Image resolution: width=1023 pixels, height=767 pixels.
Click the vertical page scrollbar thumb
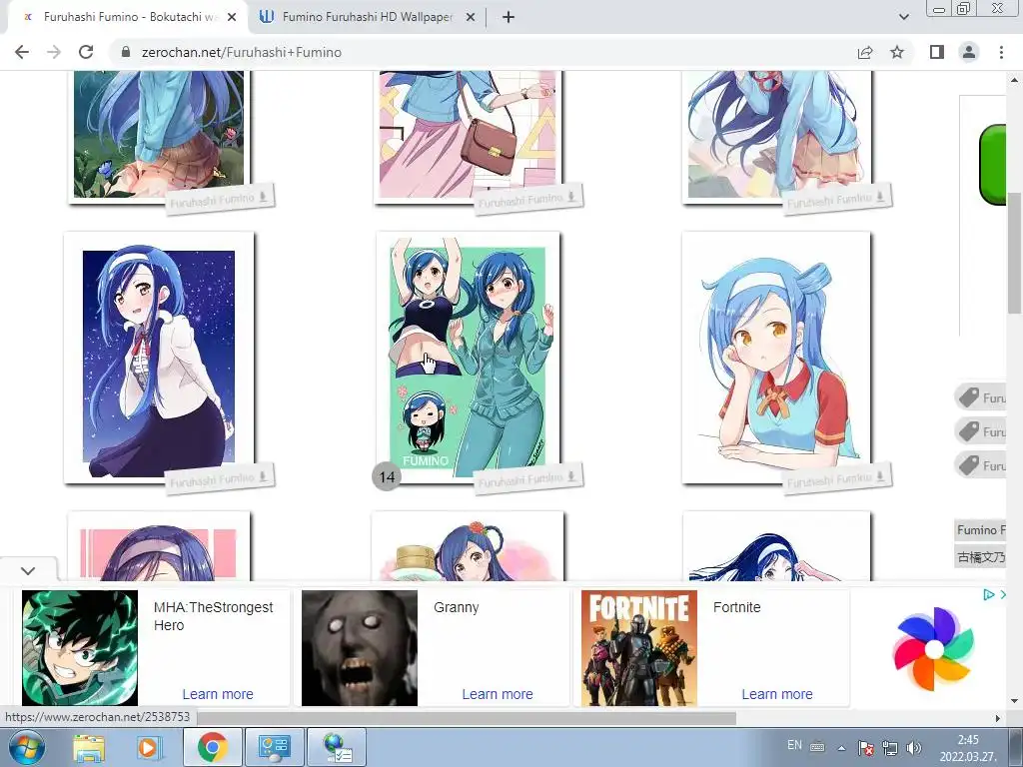(x=1015, y=254)
